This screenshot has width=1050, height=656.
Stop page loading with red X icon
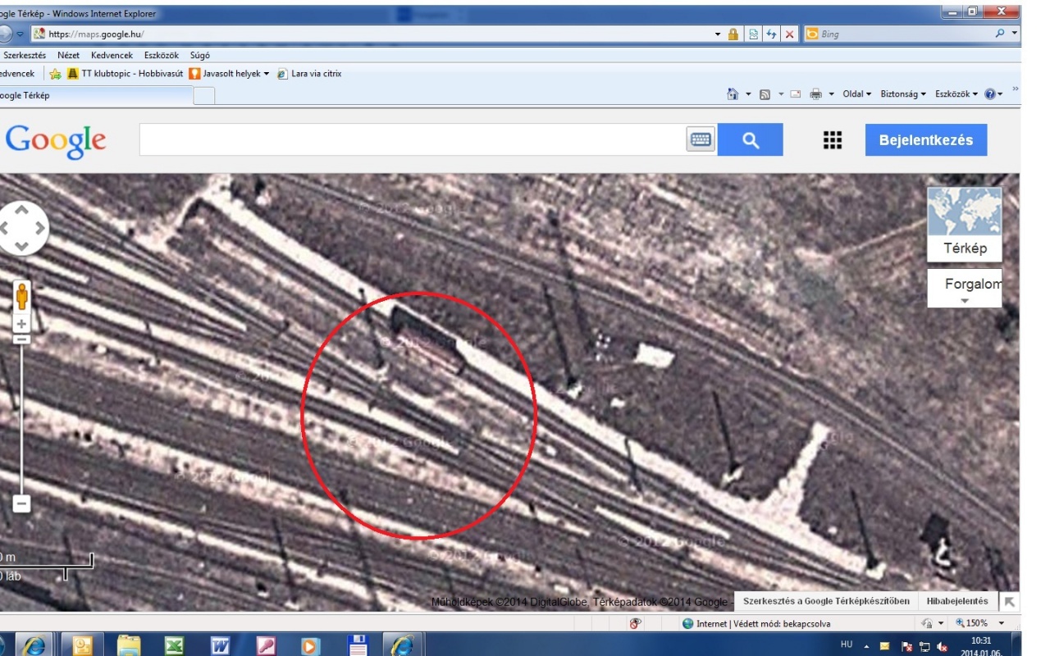point(789,34)
